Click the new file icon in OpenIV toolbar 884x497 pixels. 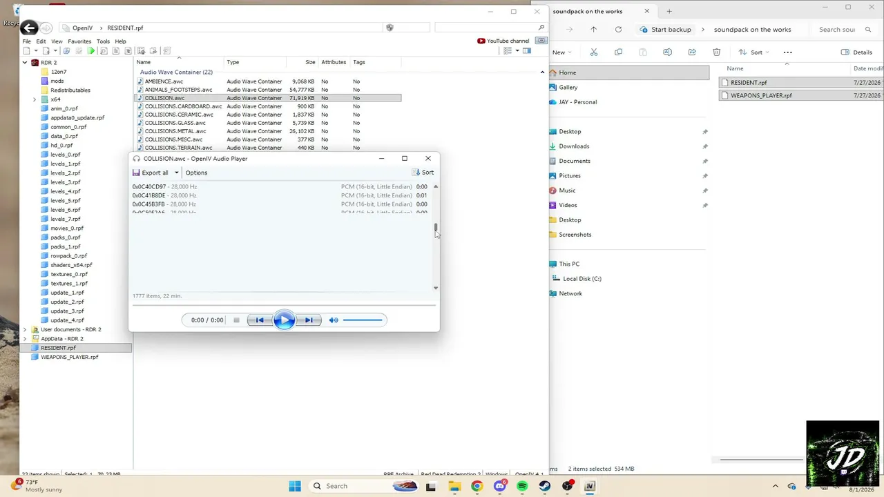pos(26,51)
